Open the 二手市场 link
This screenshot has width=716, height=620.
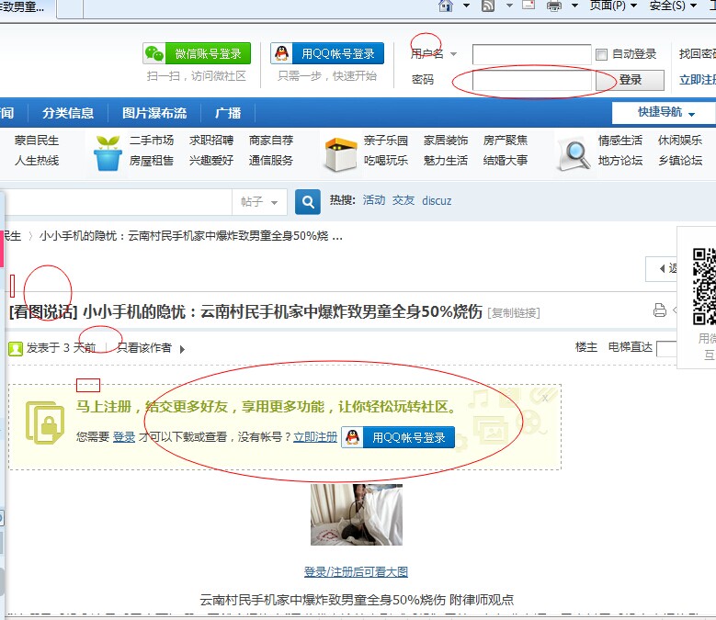coord(151,140)
